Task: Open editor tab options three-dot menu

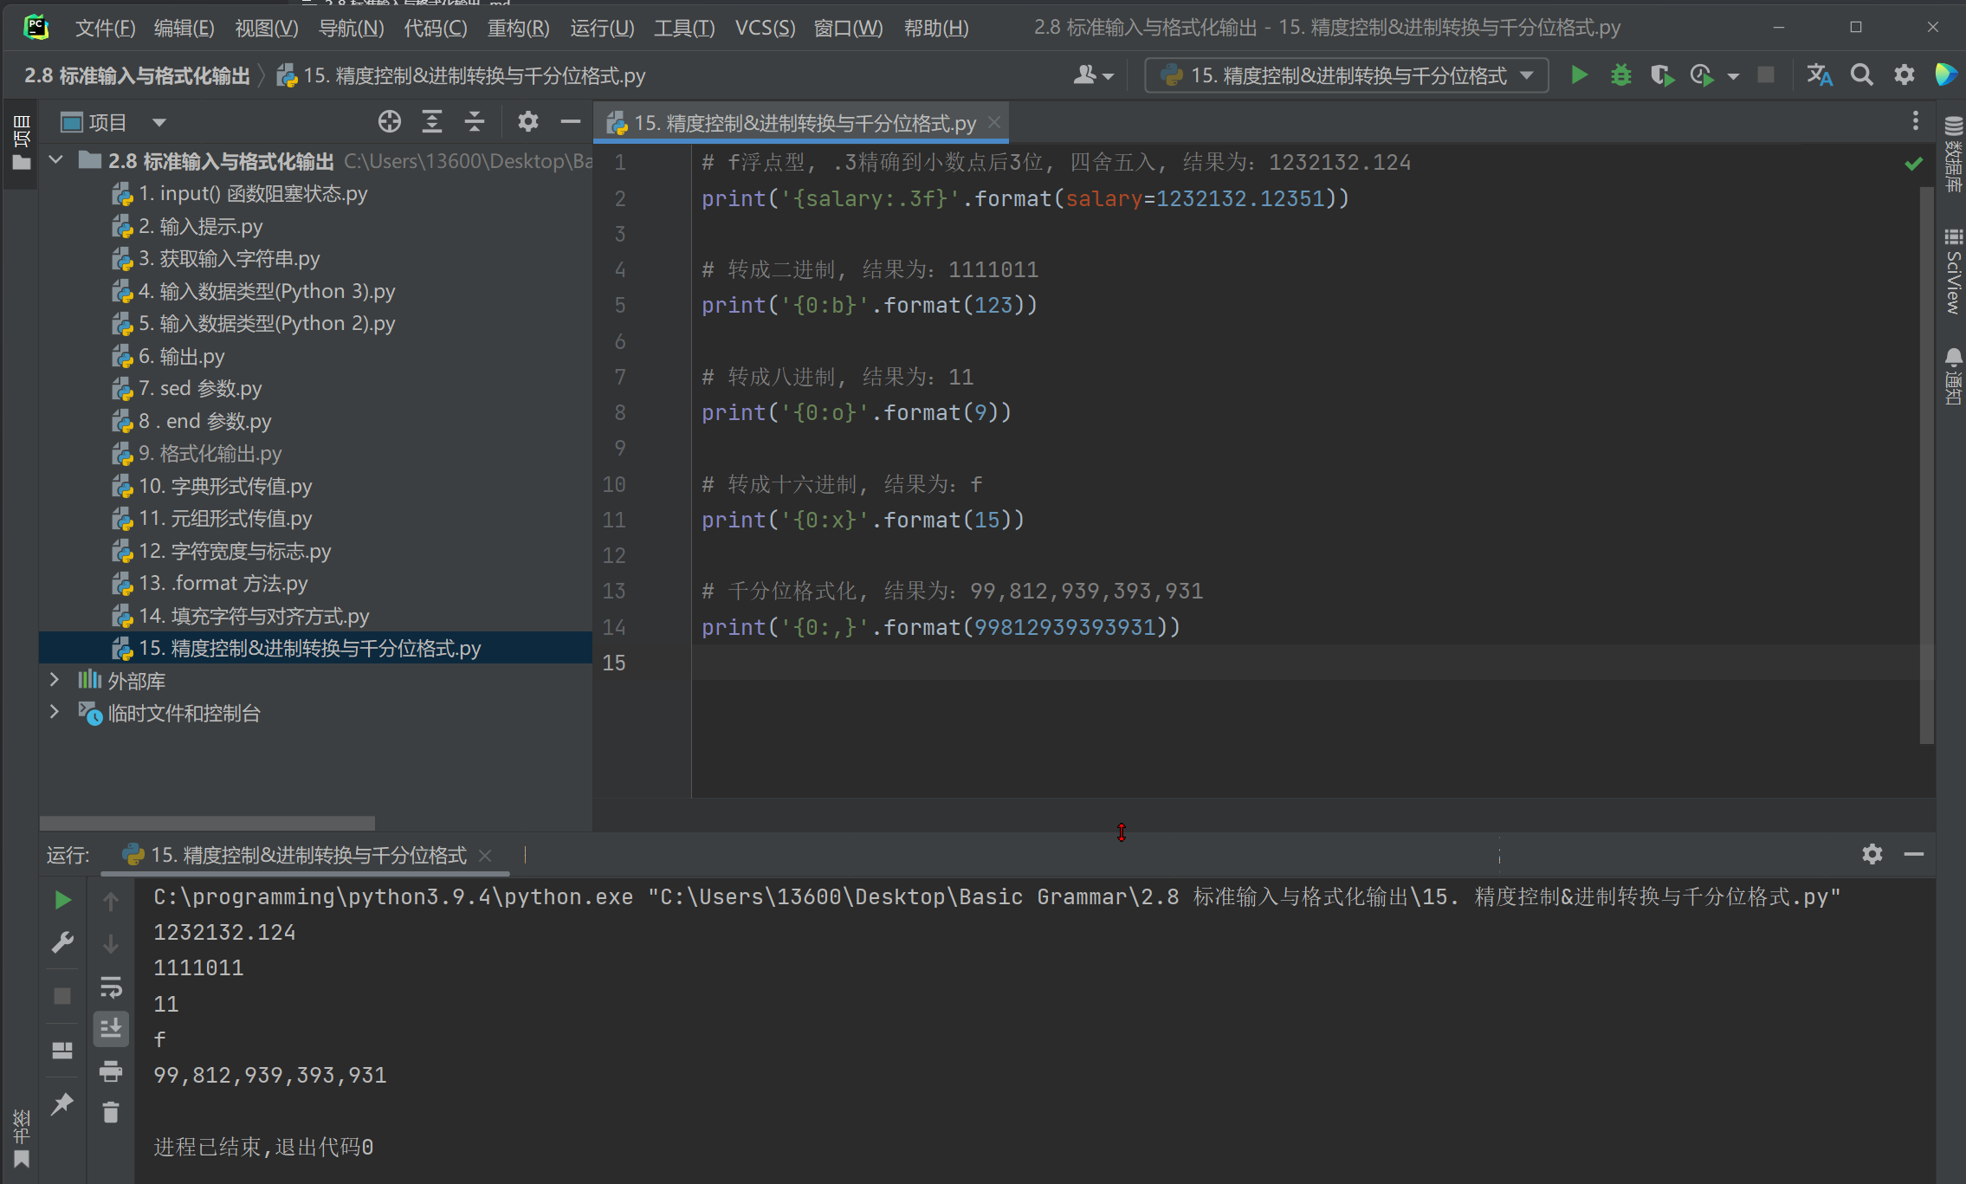Action: (x=1915, y=121)
